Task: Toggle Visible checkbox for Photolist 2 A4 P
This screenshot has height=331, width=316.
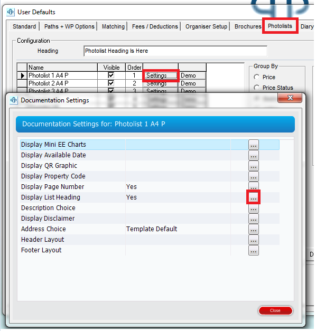Action: click(111, 83)
